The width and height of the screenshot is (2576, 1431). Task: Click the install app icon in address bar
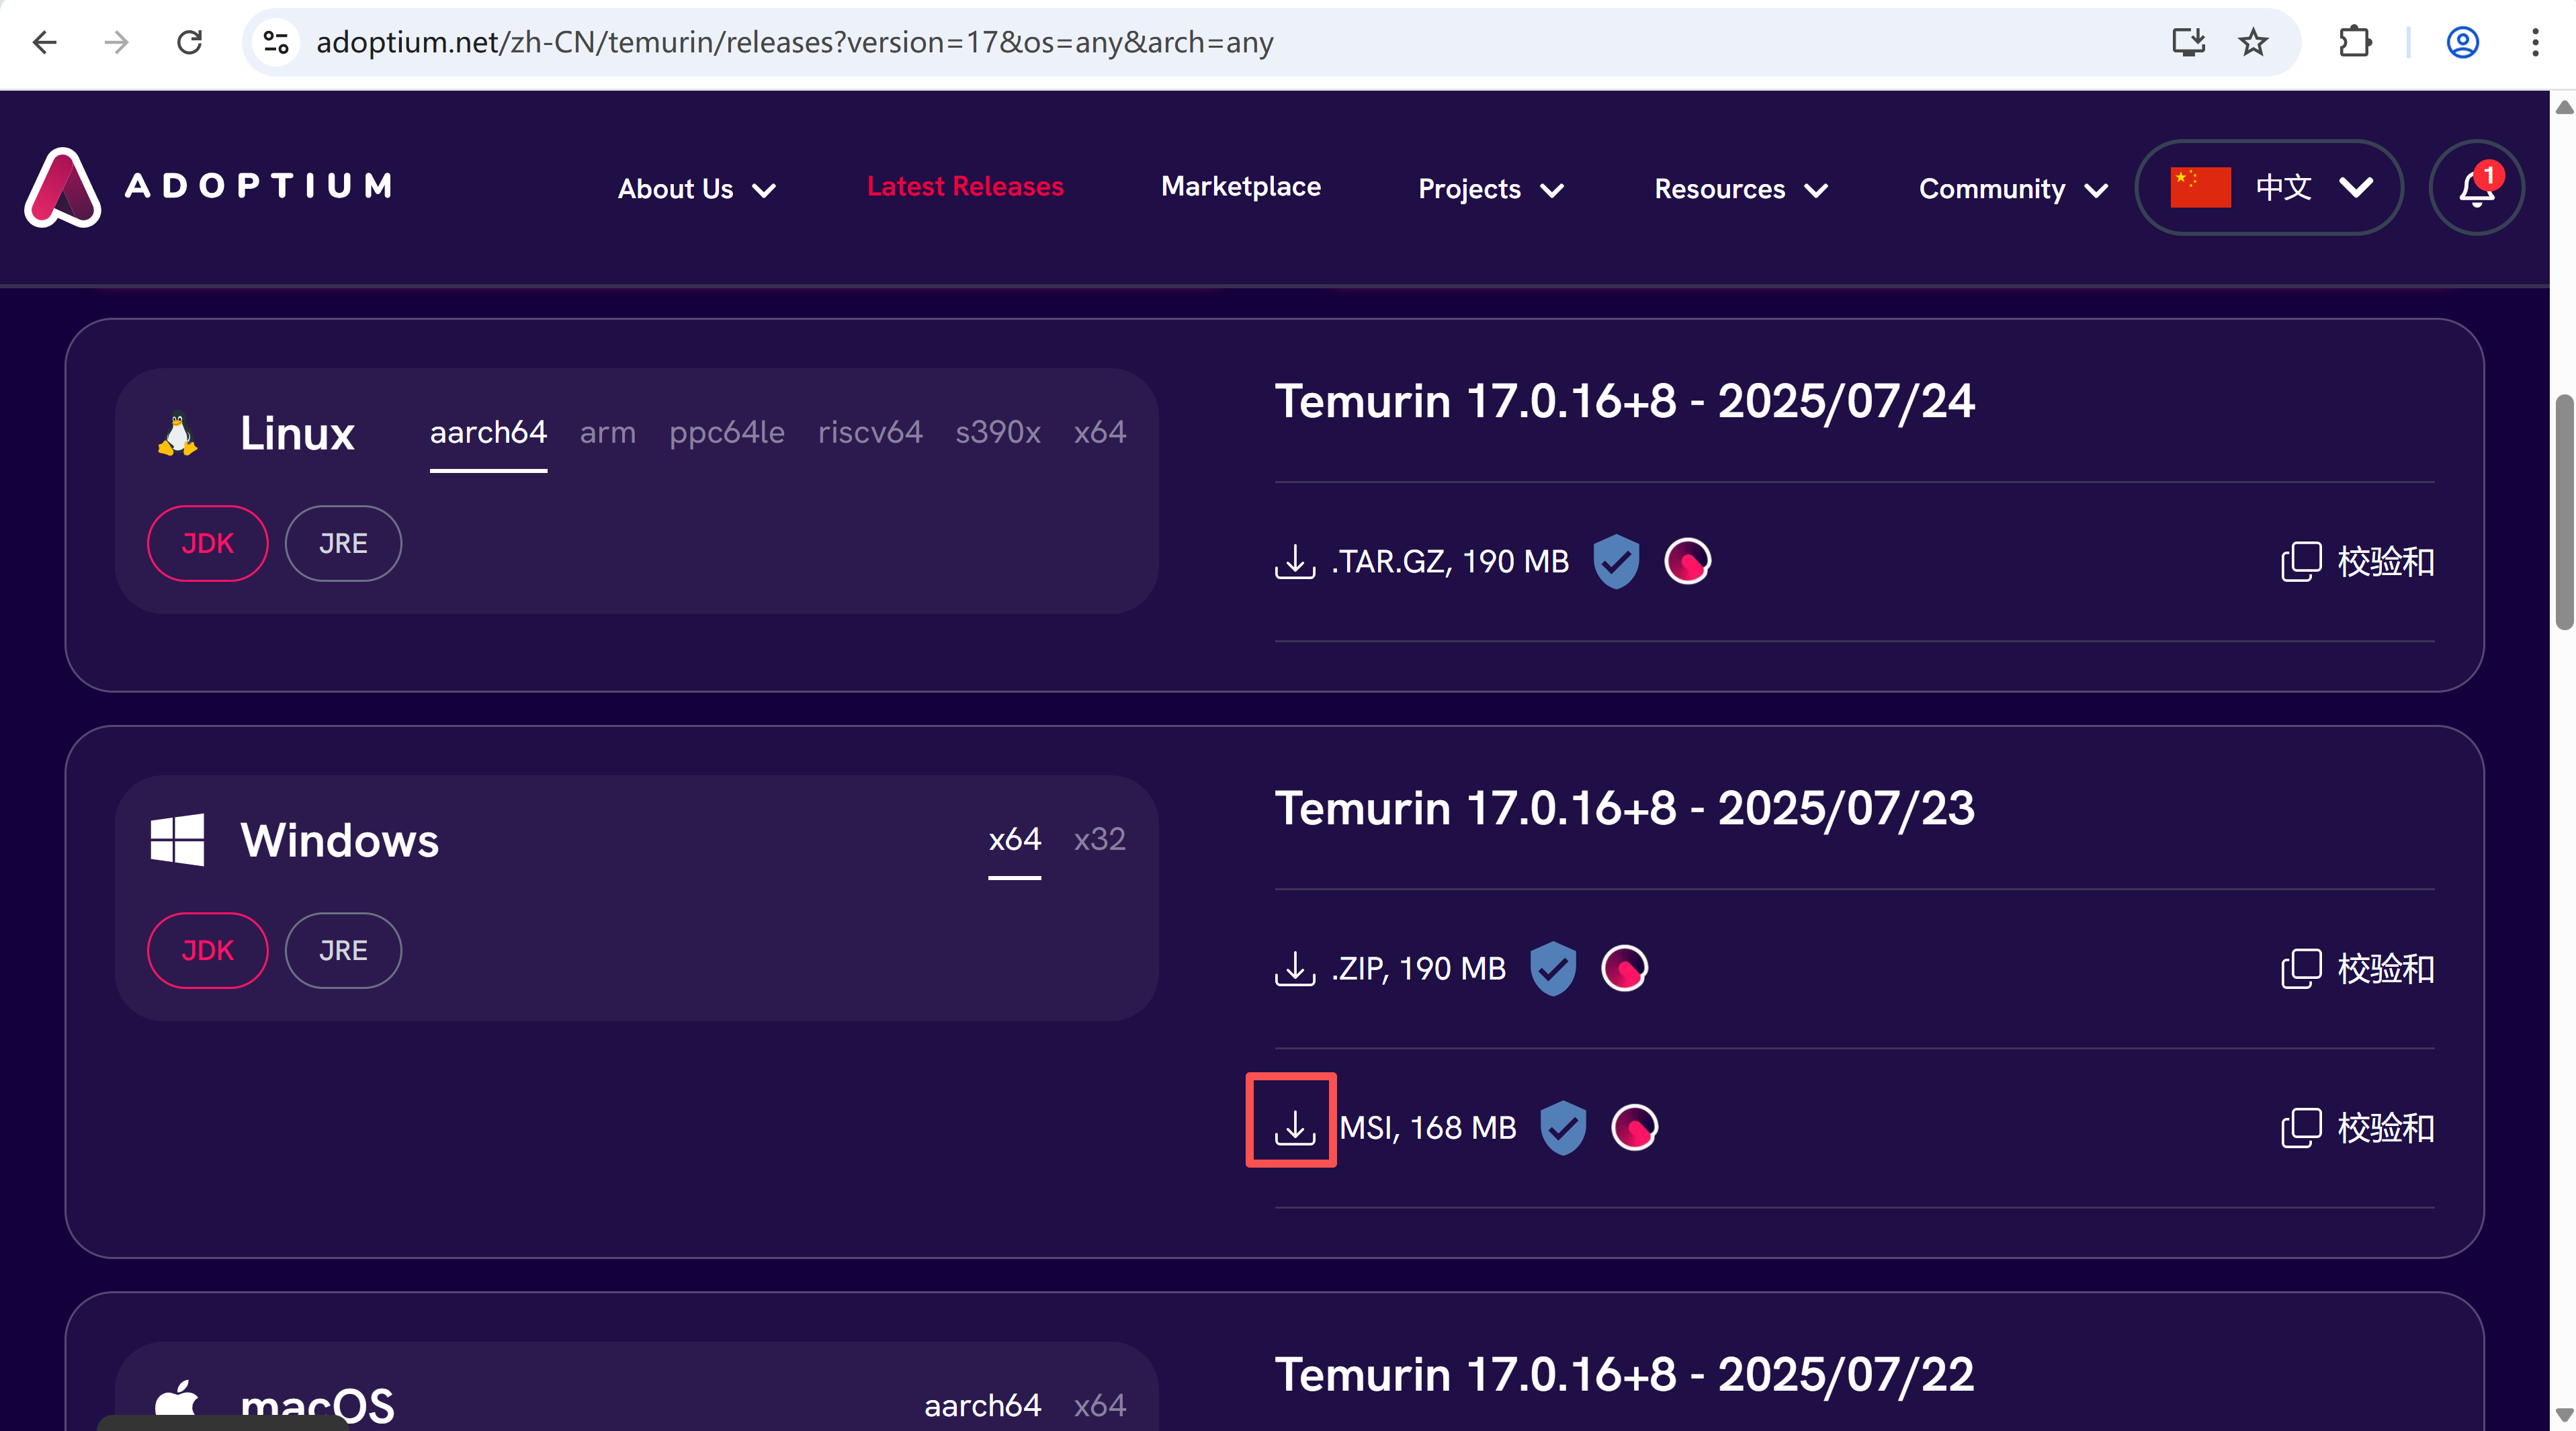[x=2188, y=42]
